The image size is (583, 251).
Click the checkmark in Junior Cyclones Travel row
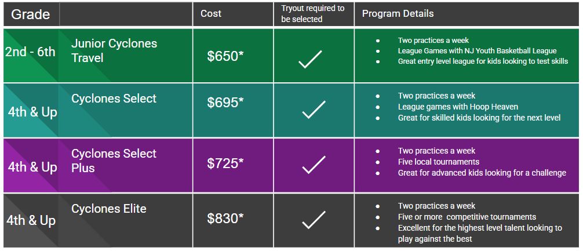(x=310, y=59)
